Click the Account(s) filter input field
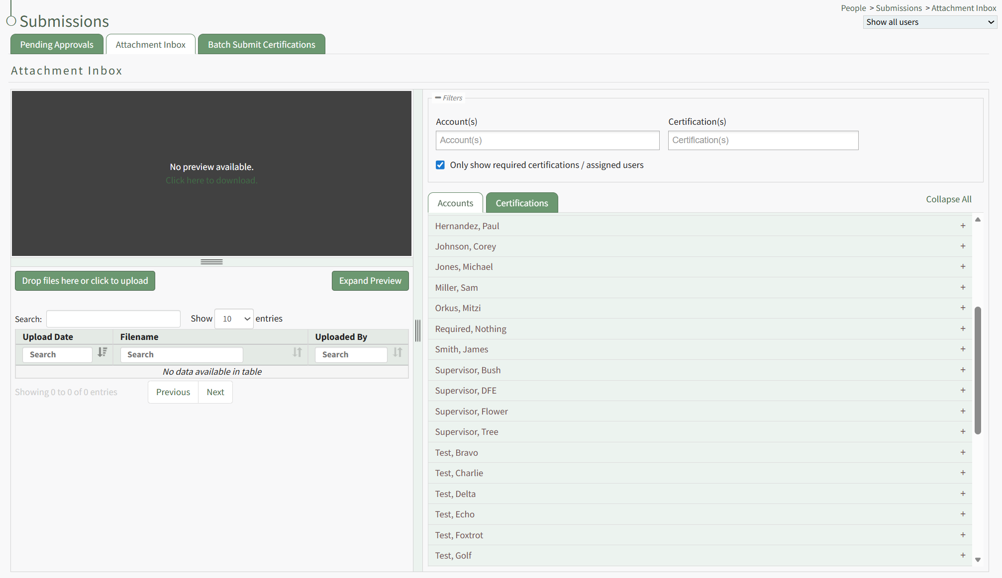 (547, 140)
